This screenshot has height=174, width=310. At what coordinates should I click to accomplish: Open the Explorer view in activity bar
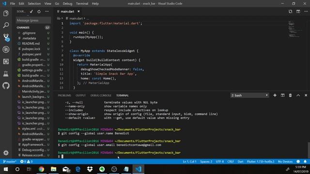(6, 13)
